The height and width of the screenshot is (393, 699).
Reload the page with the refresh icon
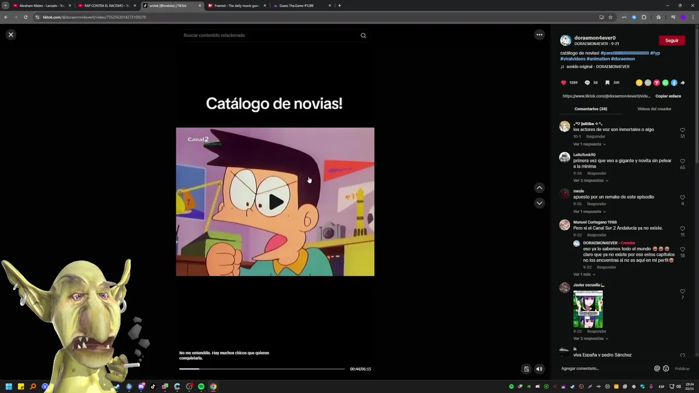tap(25, 17)
